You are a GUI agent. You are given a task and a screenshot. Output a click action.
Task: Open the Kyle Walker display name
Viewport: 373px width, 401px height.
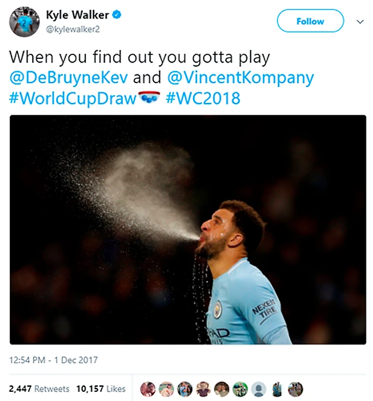(x=77, y=15)
